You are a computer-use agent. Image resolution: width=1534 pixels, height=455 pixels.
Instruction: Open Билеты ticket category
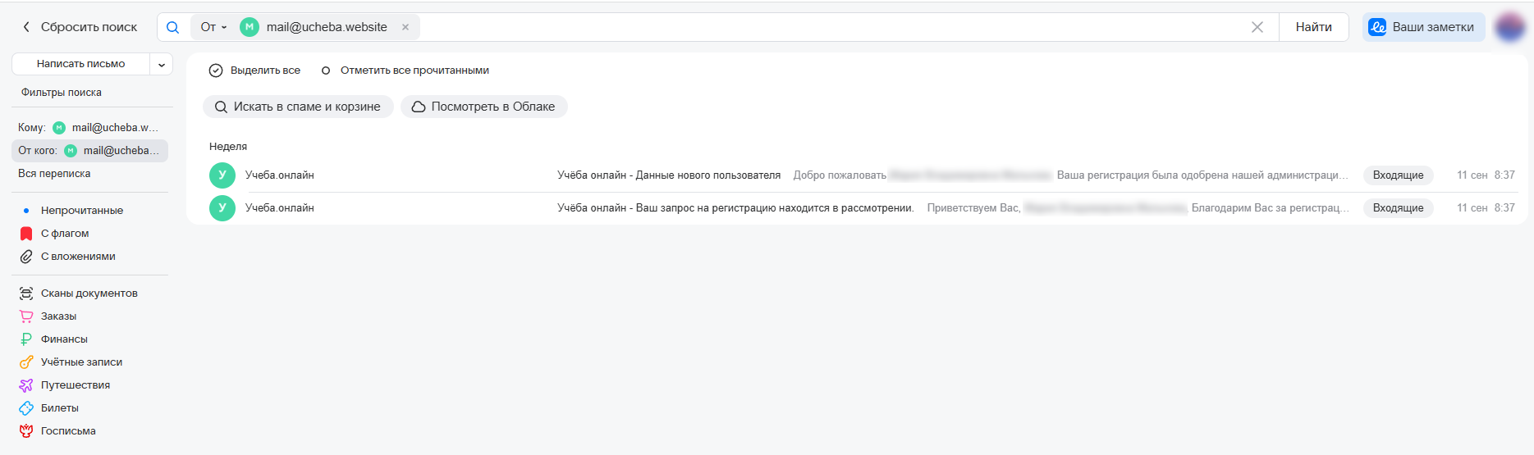point(26,408)
